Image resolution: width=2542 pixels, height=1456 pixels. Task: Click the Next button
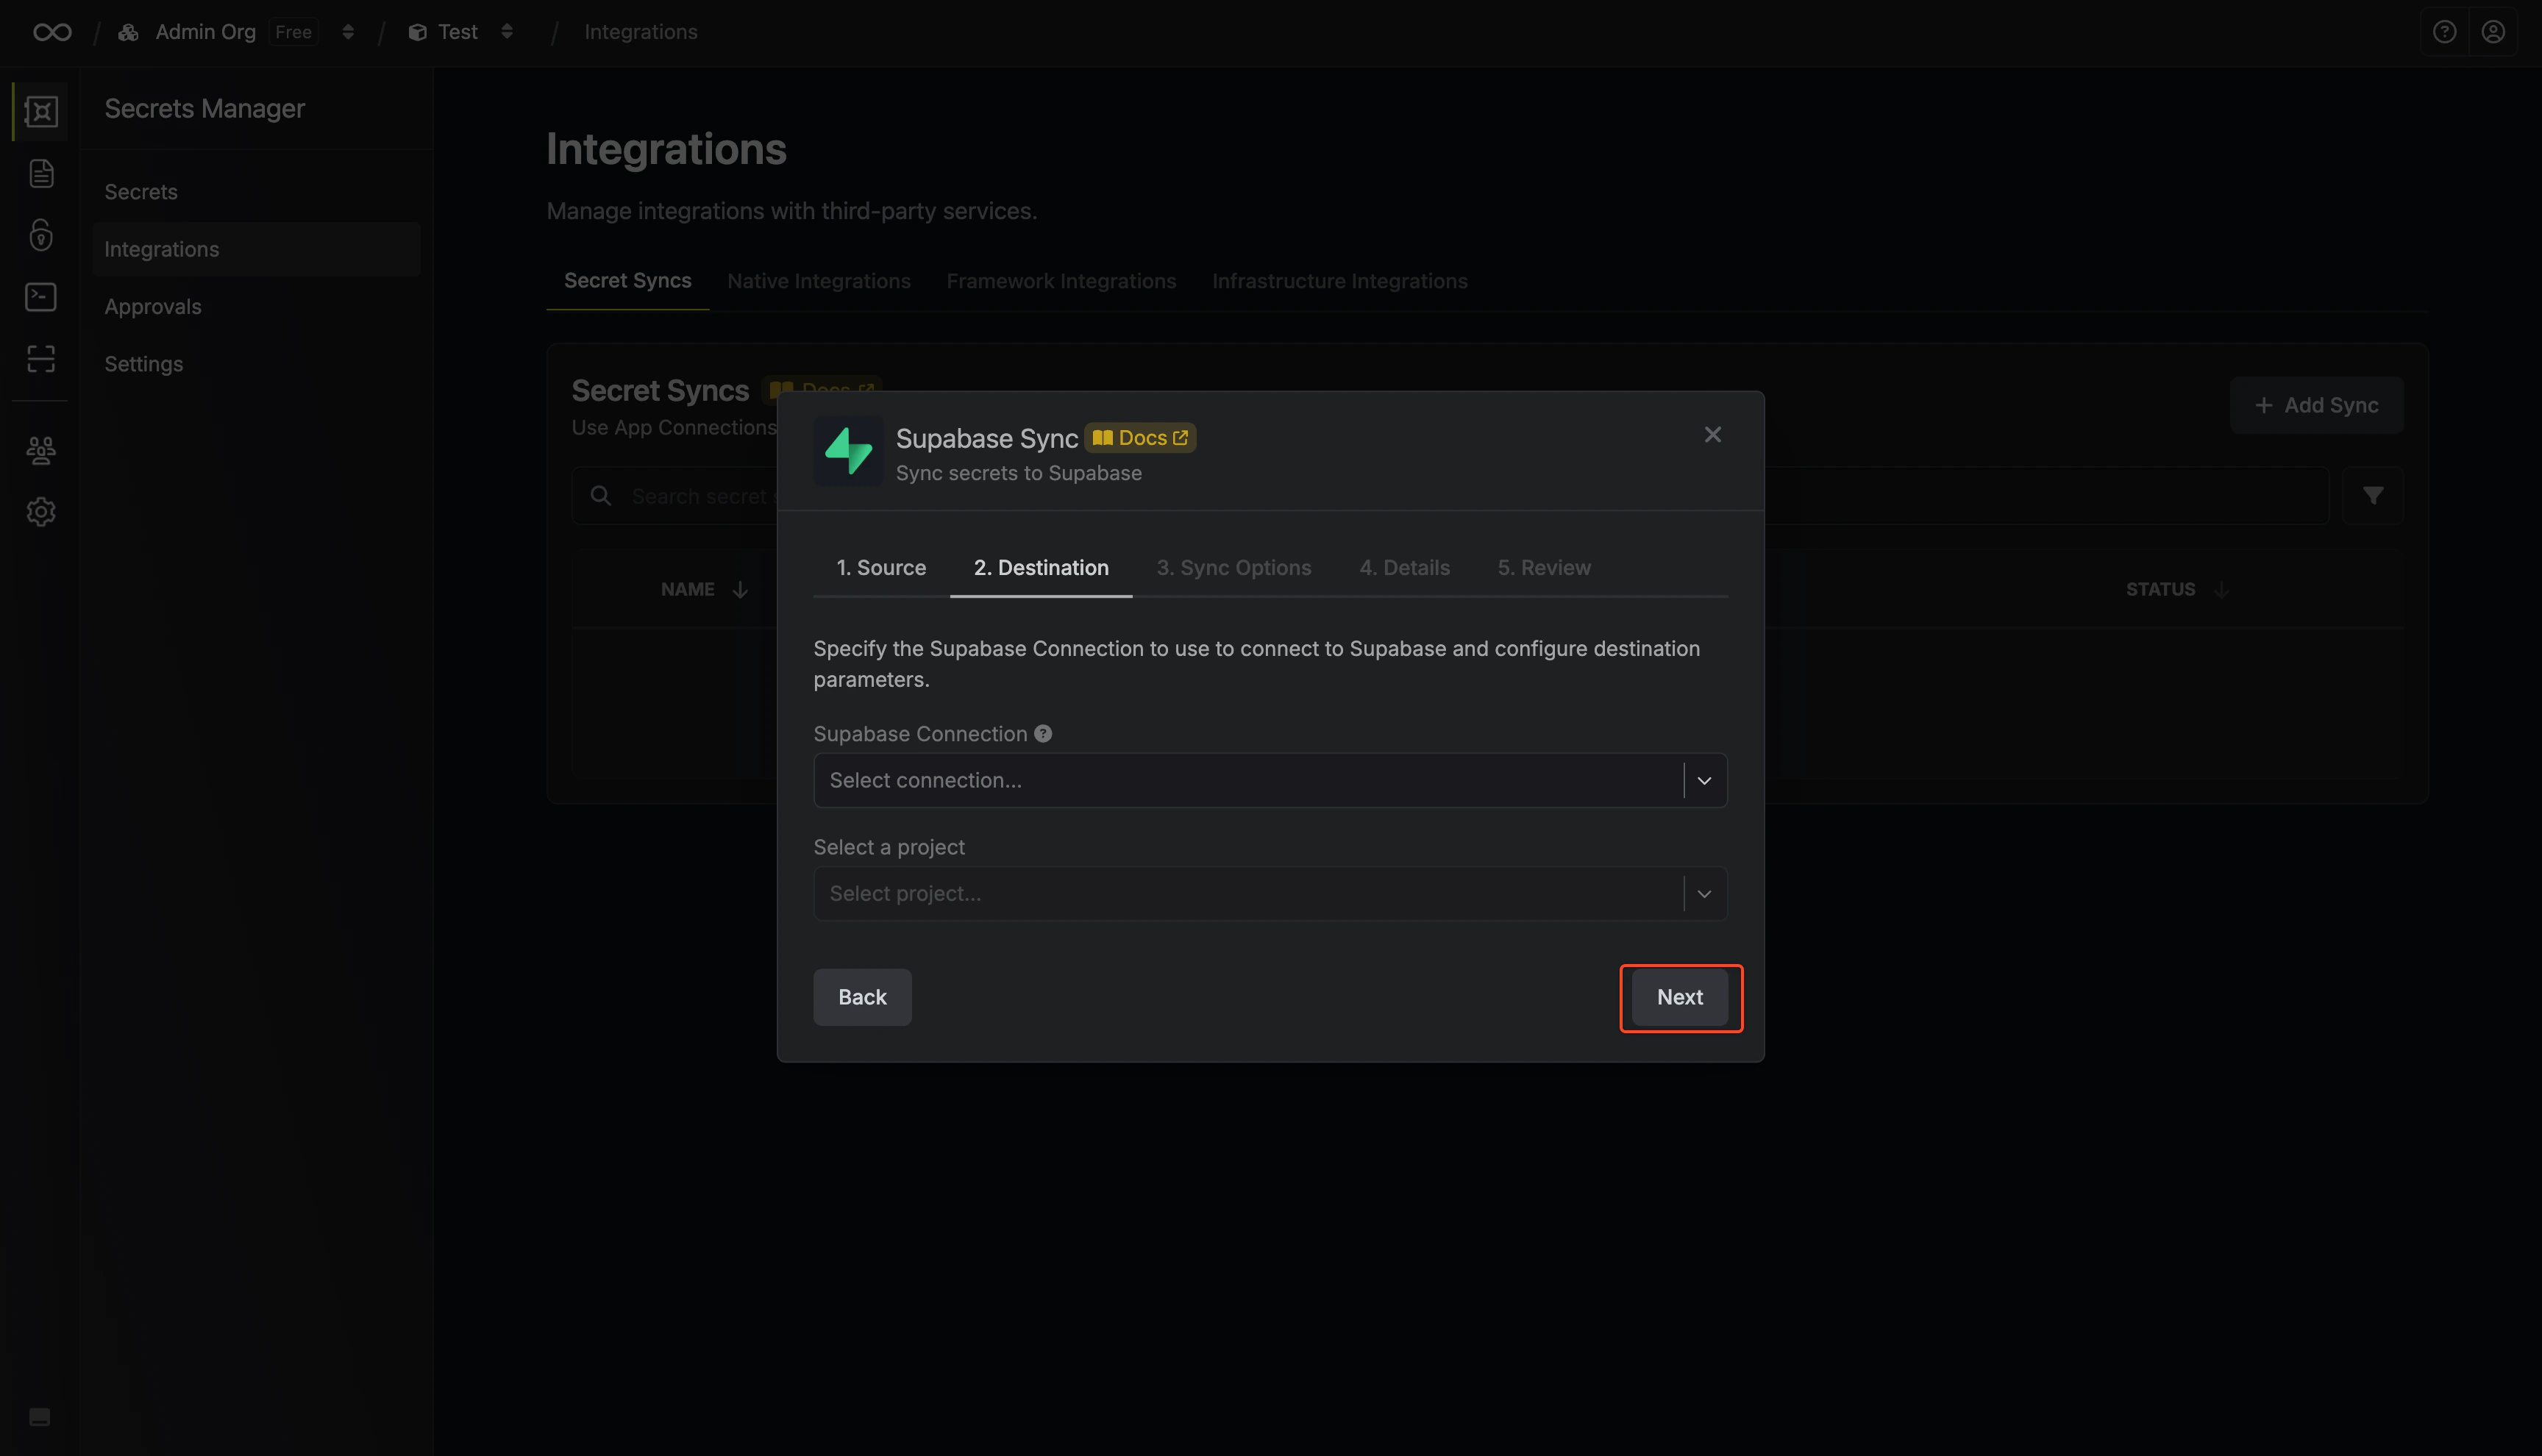tap(1680, 997)
